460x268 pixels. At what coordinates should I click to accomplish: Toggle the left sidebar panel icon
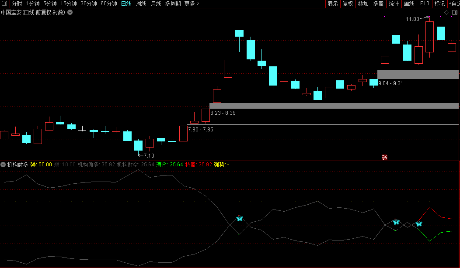coord(4,3)
